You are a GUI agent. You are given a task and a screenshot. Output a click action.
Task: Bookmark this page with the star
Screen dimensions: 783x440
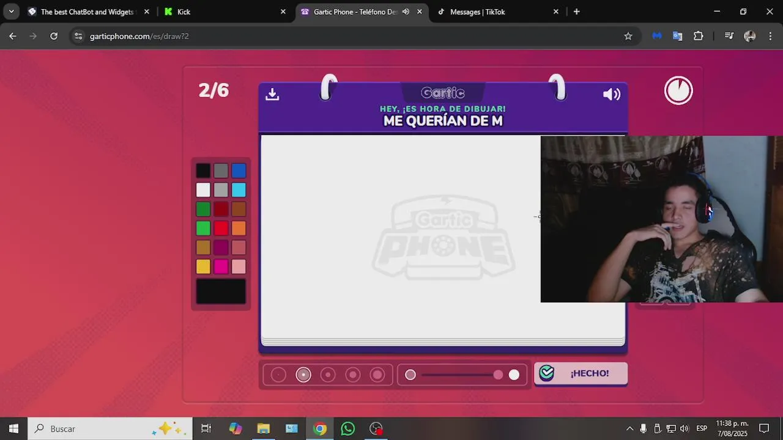pyautogui.click(x=628, y=36)
